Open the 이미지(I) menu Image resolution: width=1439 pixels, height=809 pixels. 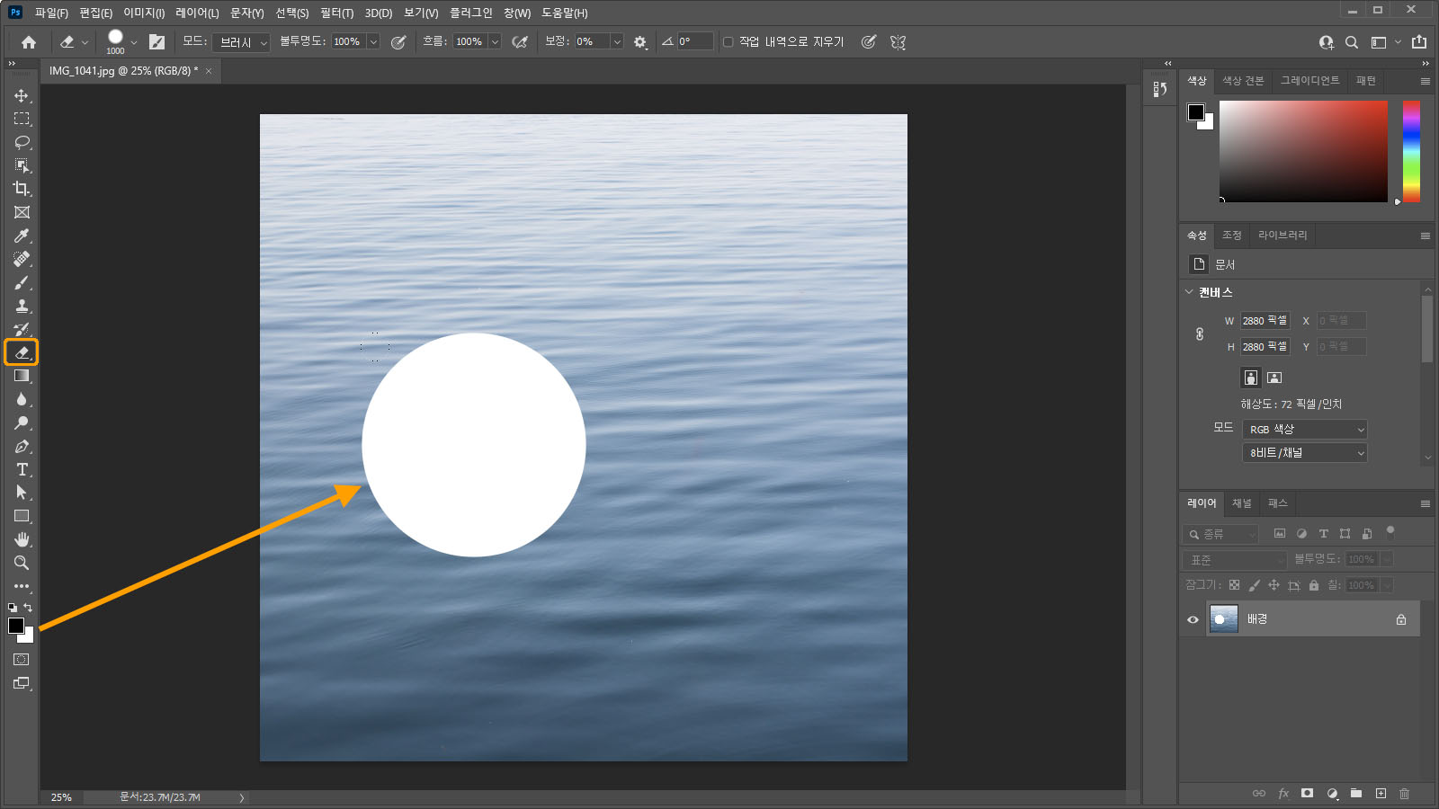[x=144, y=13]
